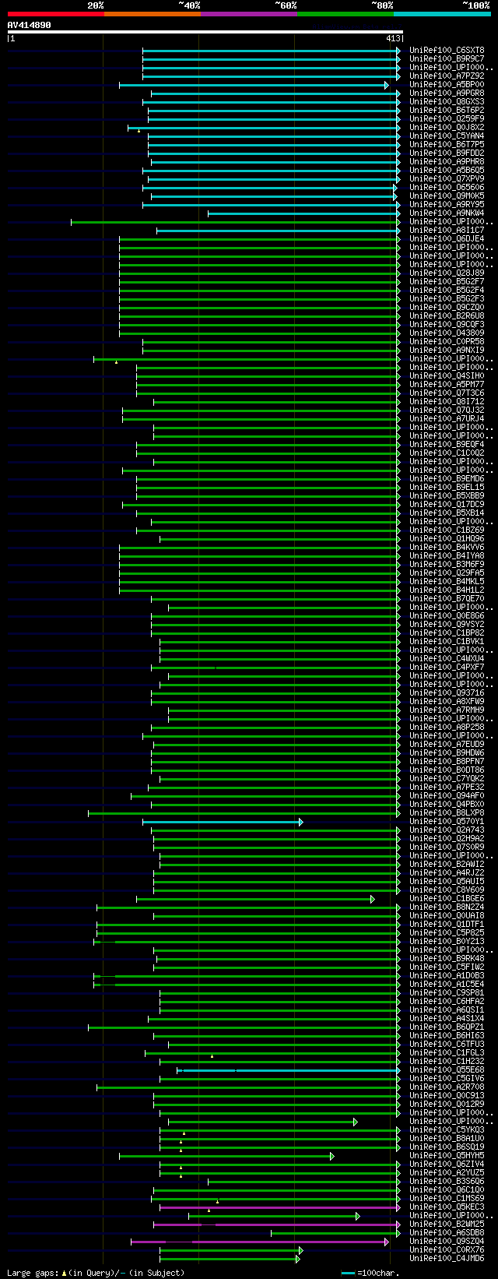Select hit label UniRef100_Q7XPV9
Image resolution: width=498 pixels, height=1279 pixels.
[x=447, y=179]
